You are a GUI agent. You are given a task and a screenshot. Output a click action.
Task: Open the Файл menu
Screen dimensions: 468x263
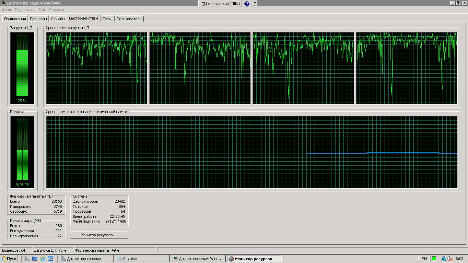coord(6,10)
